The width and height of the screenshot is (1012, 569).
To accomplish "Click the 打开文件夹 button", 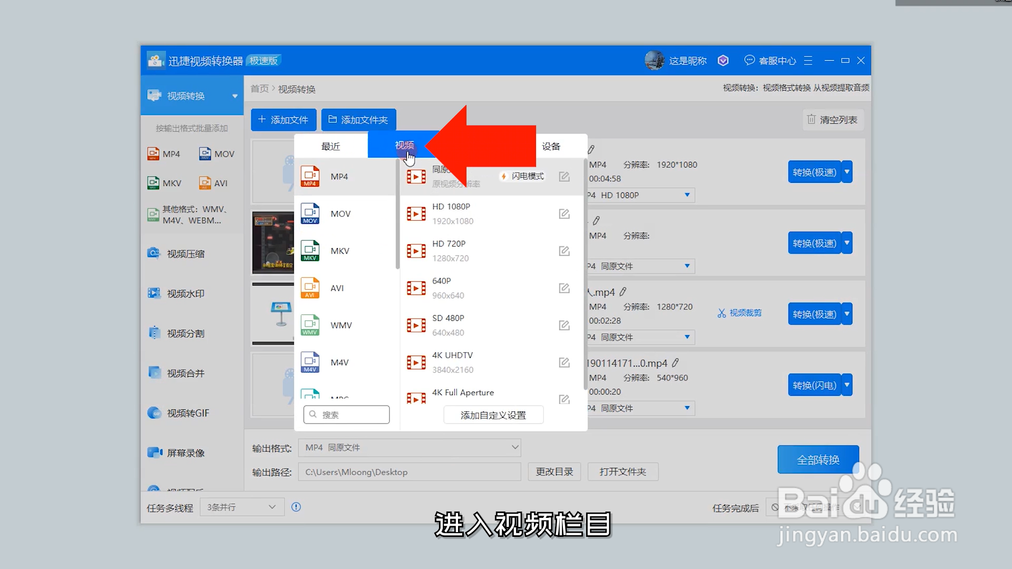I will (x=622, y=472).
